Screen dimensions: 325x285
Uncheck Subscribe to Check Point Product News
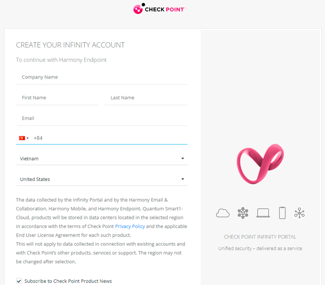19,281
